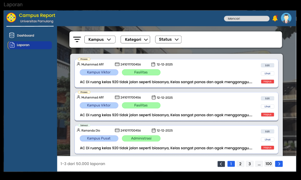Open the Kategori dropdown filter
This screenshot has width=301, height=180.
(x=135, y=39)
